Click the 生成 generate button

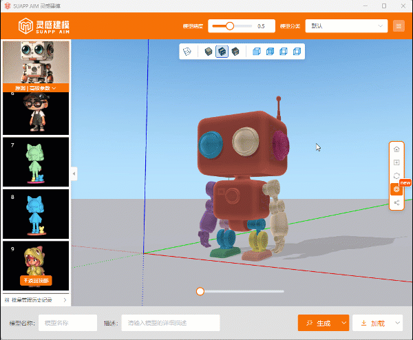tap(317, 323)
